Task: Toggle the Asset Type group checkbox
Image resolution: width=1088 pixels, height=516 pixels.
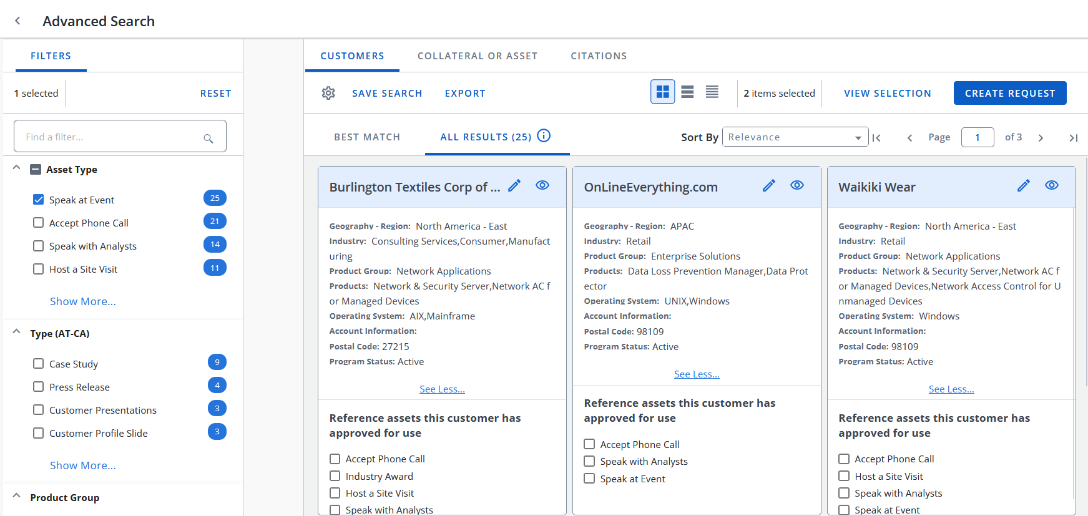Action: point(36,169)
